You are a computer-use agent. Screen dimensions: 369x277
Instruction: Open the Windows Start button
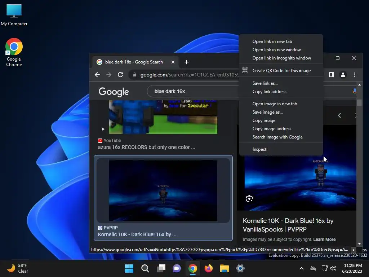129,268
